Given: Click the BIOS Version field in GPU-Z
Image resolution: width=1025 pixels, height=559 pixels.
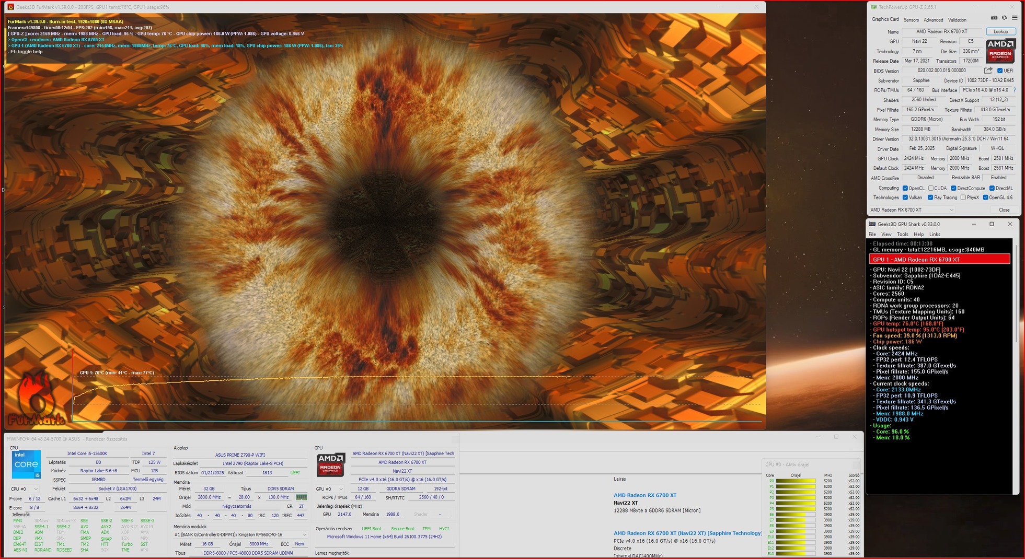Looking at the screenshot, I should tap(941, 71).
